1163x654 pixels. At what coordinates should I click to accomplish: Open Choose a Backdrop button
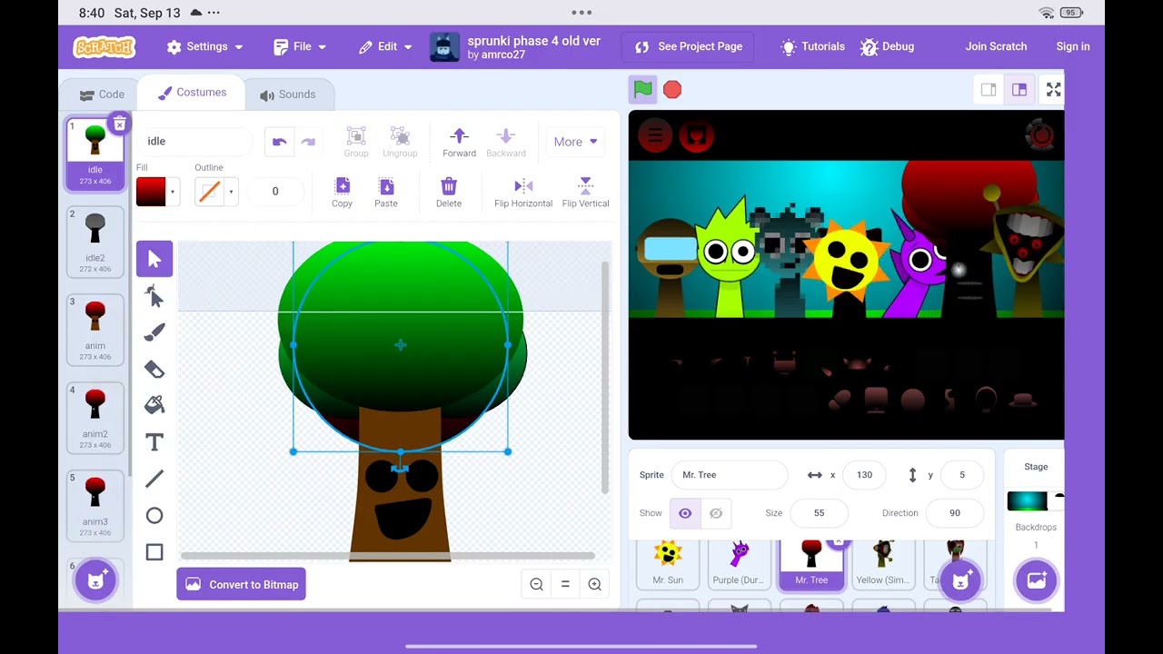tap(1036, 581)
